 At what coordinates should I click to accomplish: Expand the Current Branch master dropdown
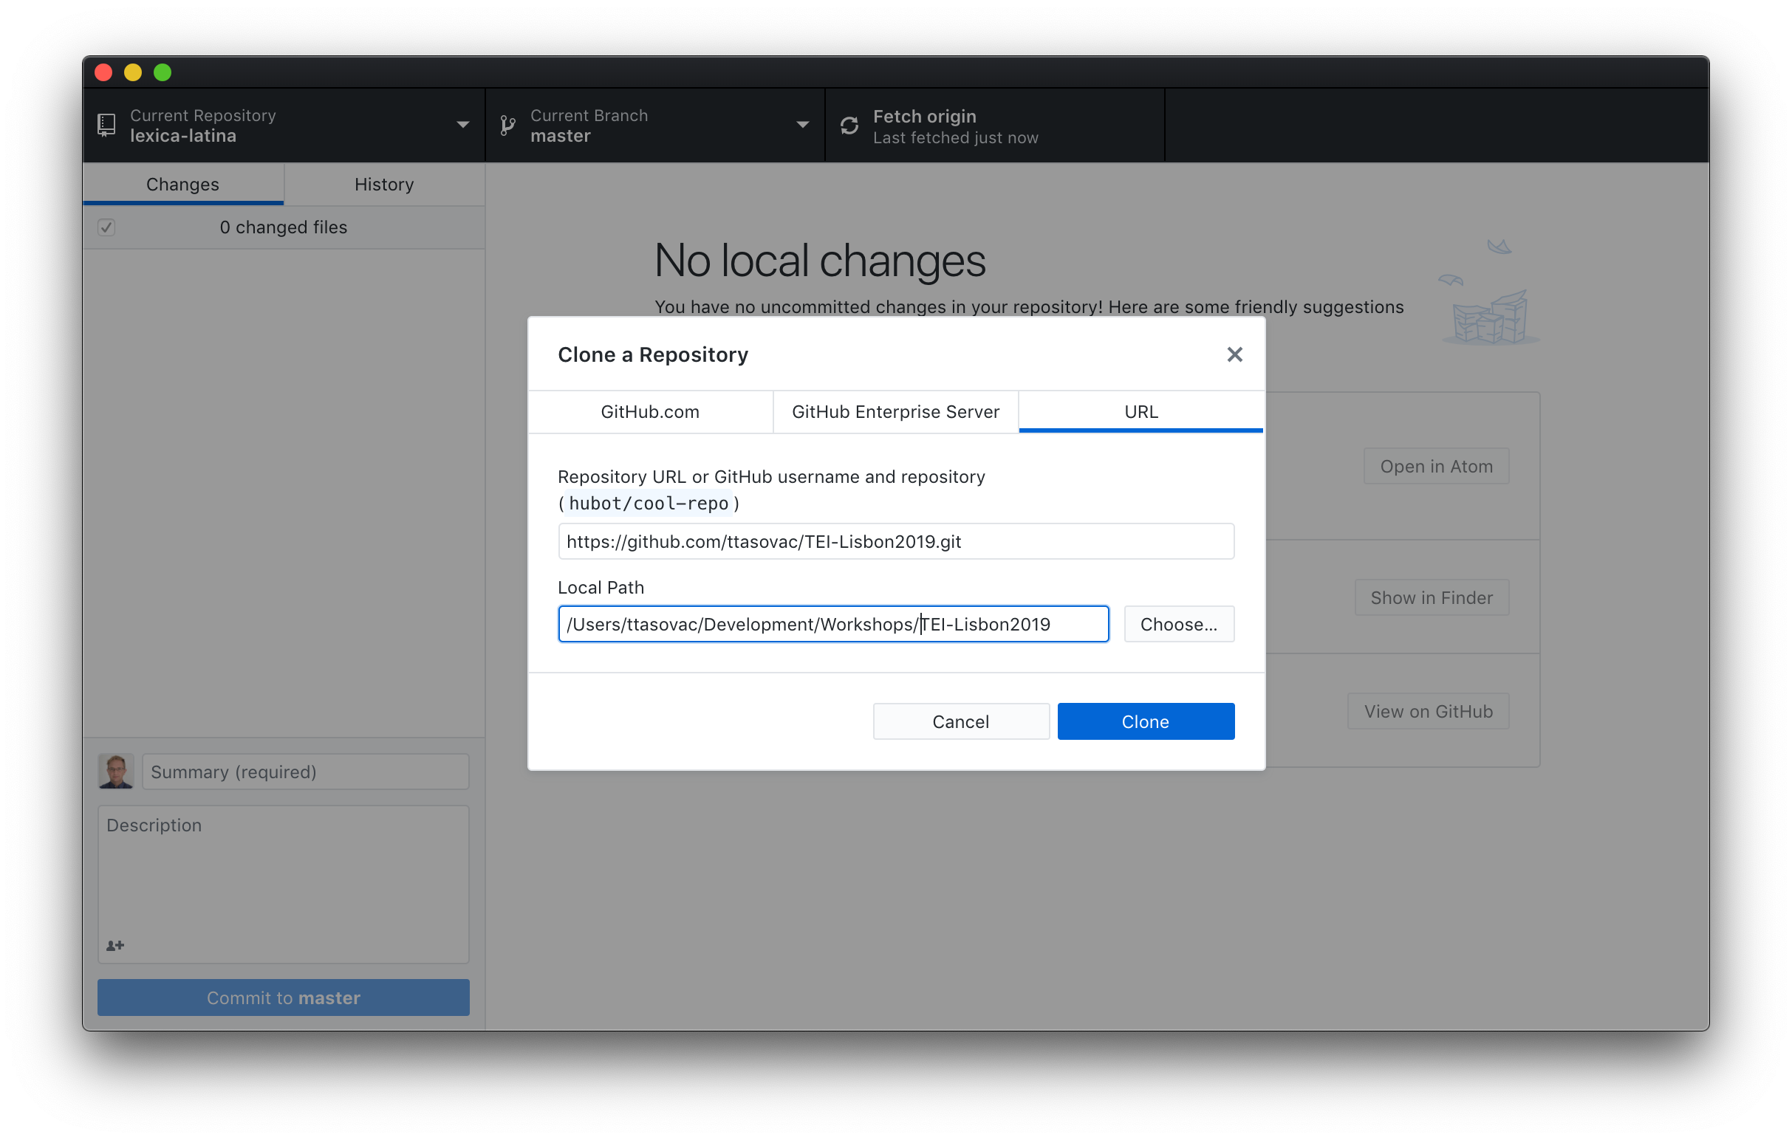point(655,126)
